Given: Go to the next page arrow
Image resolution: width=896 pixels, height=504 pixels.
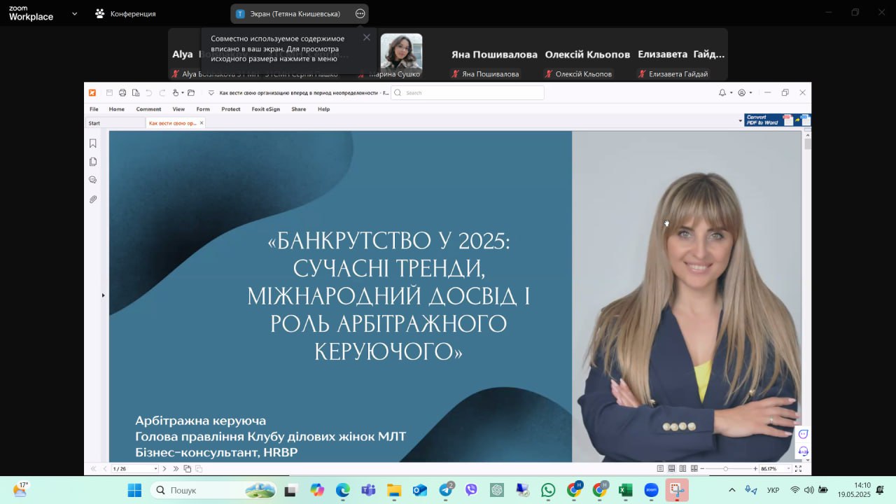Looking at the screenshot, I should [164, 468].
